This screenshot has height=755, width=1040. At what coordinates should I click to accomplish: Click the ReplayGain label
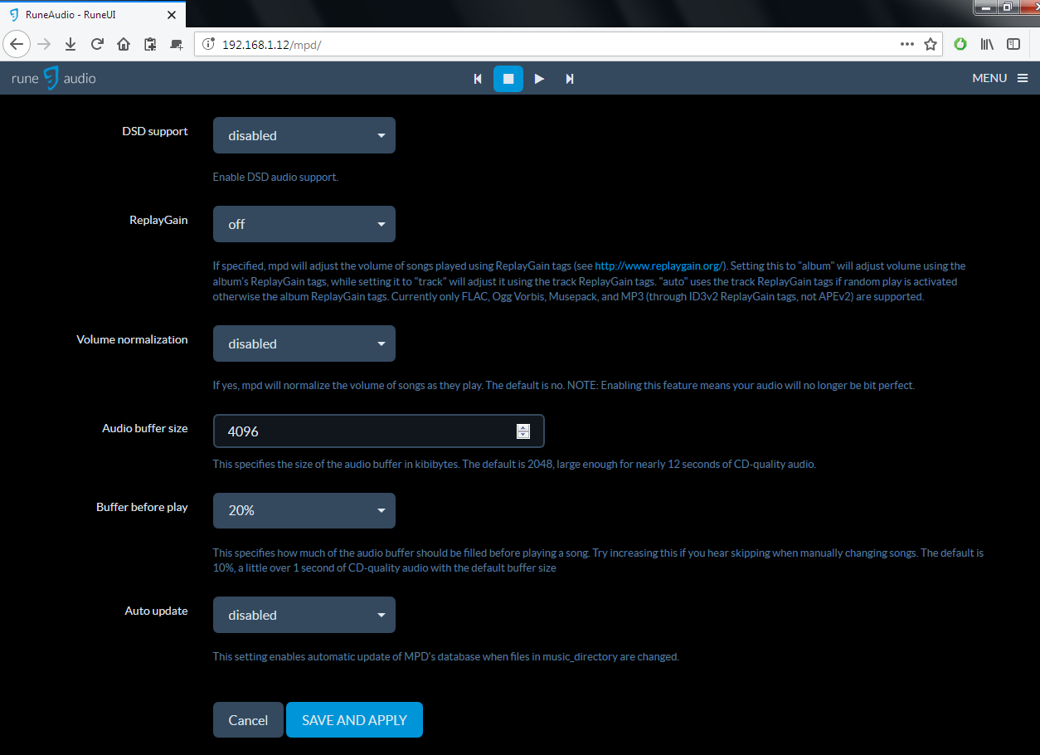pos(158,220)
